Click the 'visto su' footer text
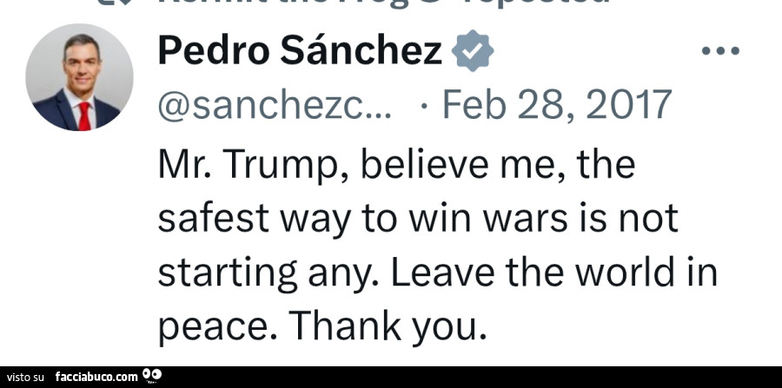This screenshot has height=388, width=782. point(26,377)
